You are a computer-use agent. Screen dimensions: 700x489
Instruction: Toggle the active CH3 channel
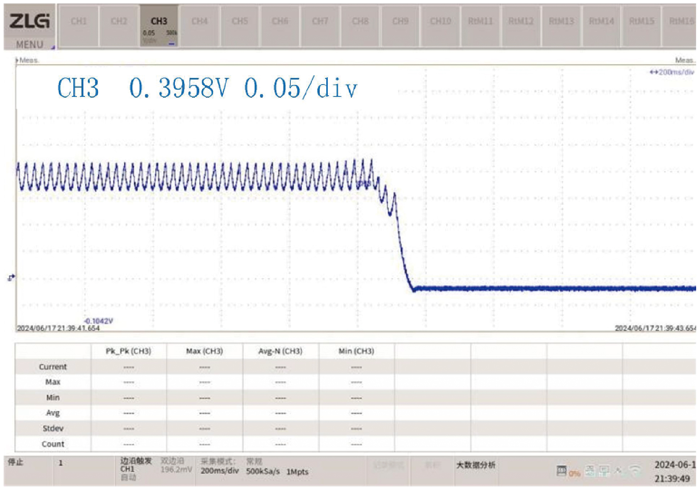click(159, 26)
